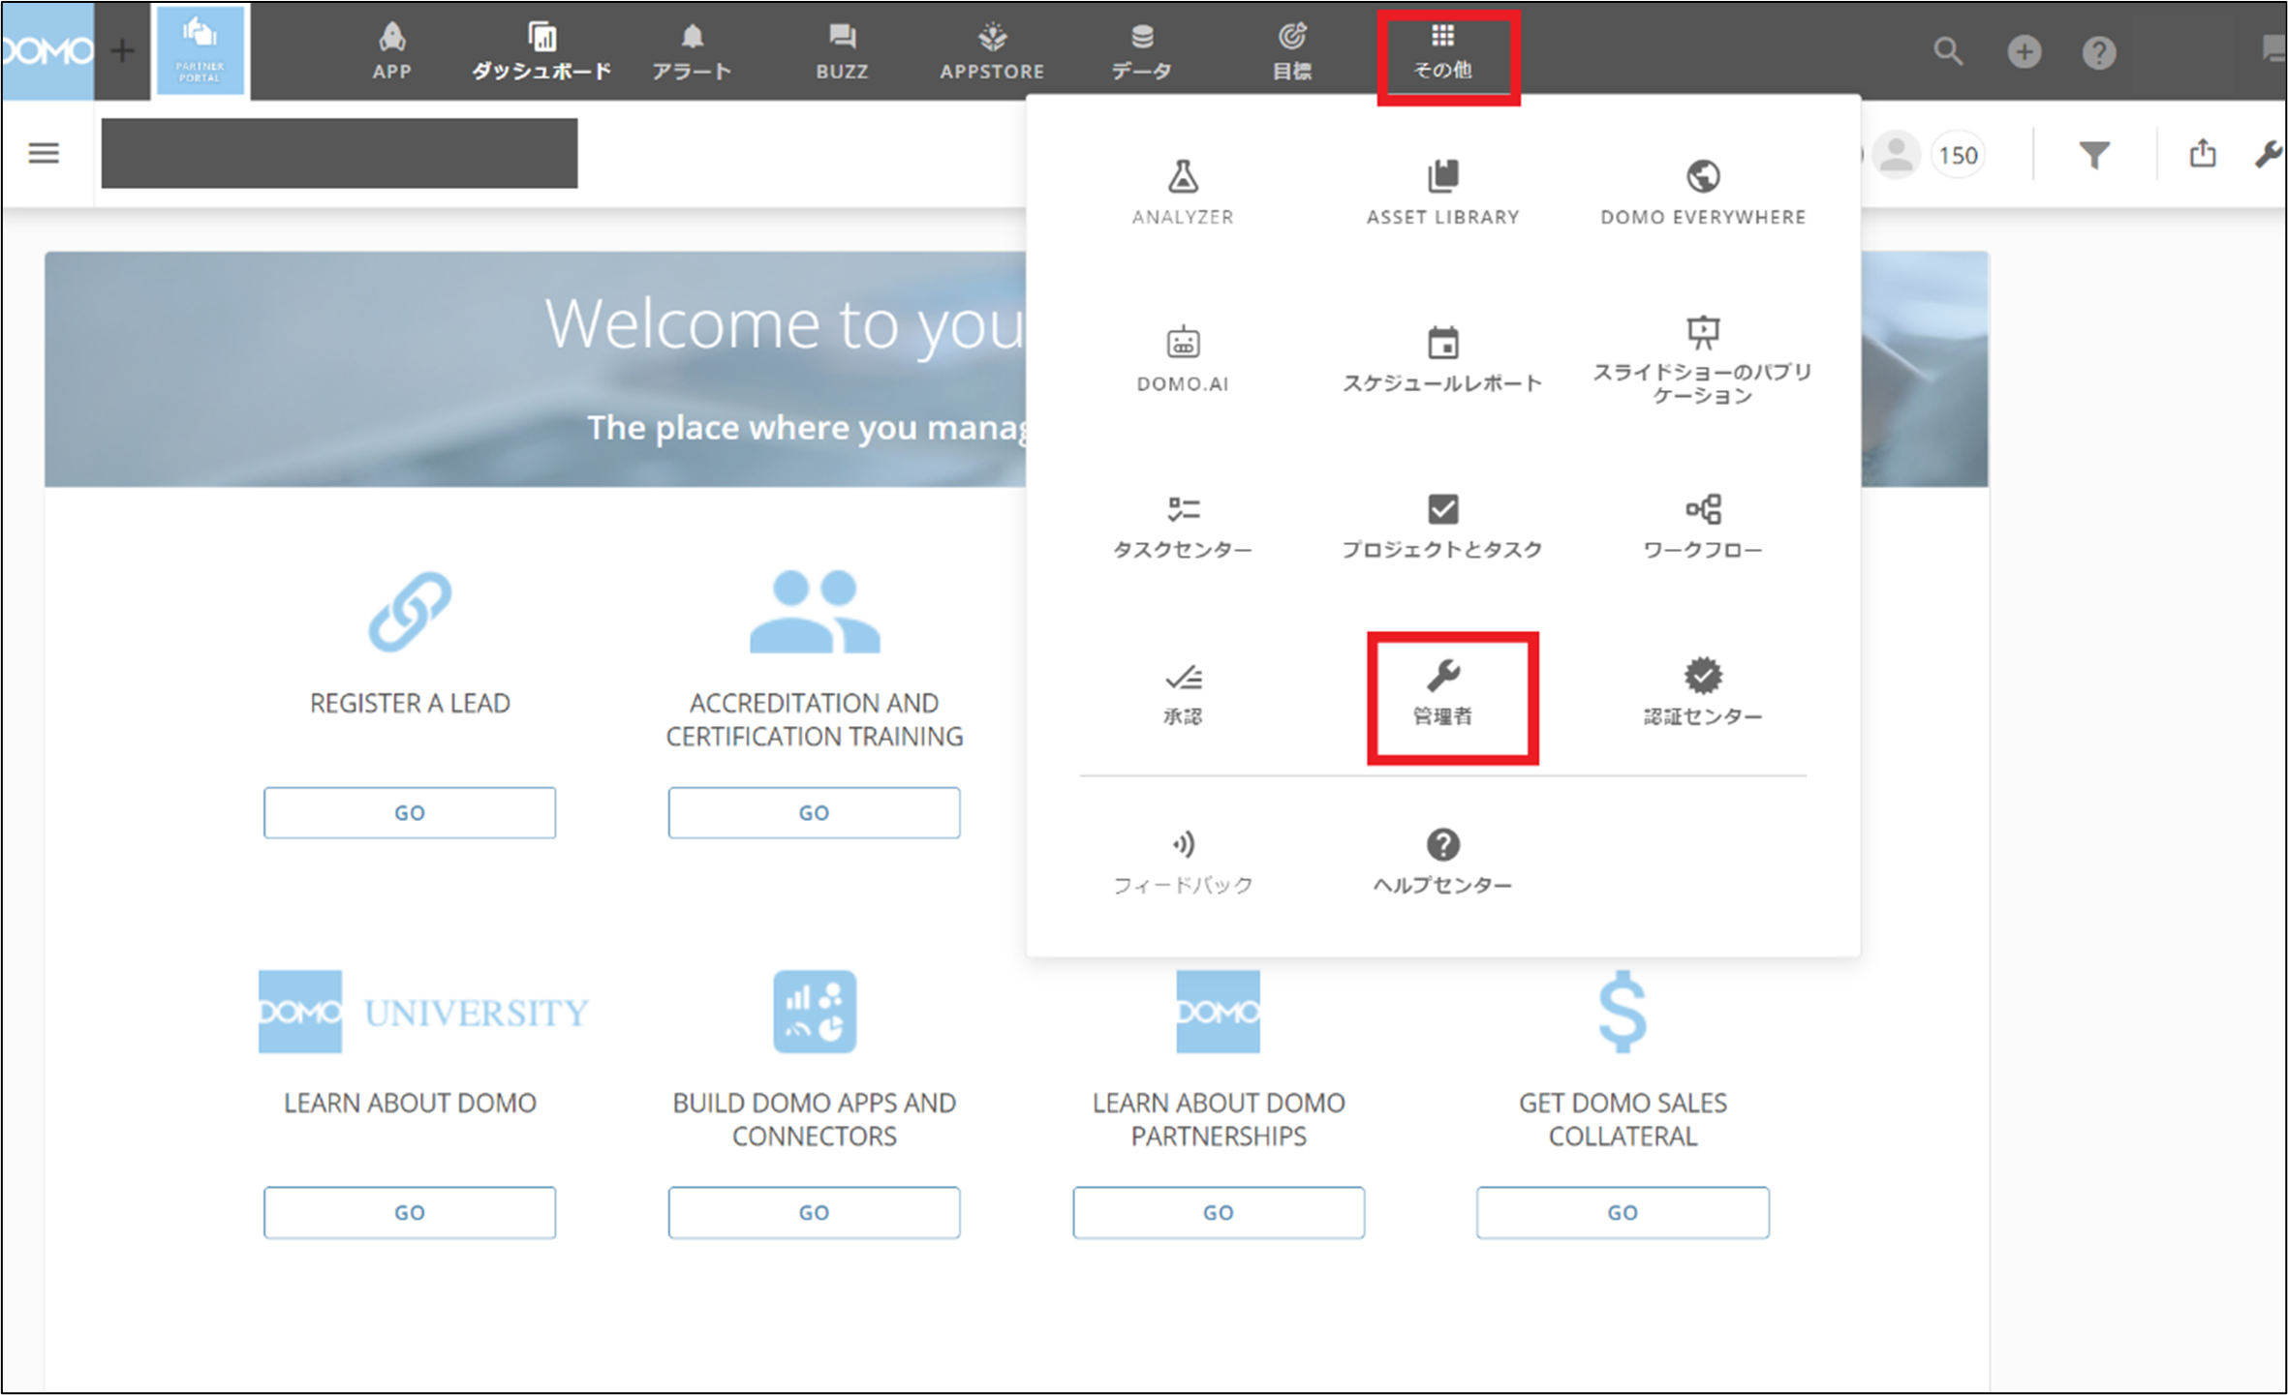Open DOMO EVERYWHERE from the menu
Screen dimensions: 2288x1395
click(x=1703, y=193)
